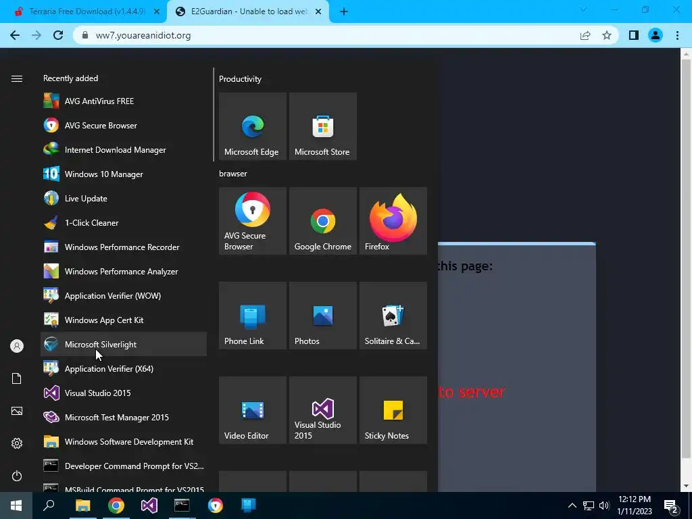This screenshot has height=519, width=692.
Task: Open a new browser tab
Action: tap(344, 11)
